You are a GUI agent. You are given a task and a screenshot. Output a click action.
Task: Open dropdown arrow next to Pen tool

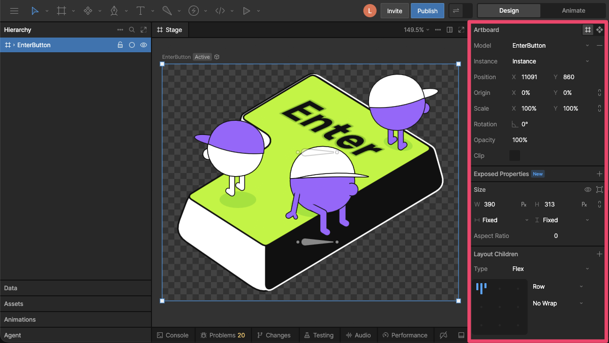(x=126, y=11)
